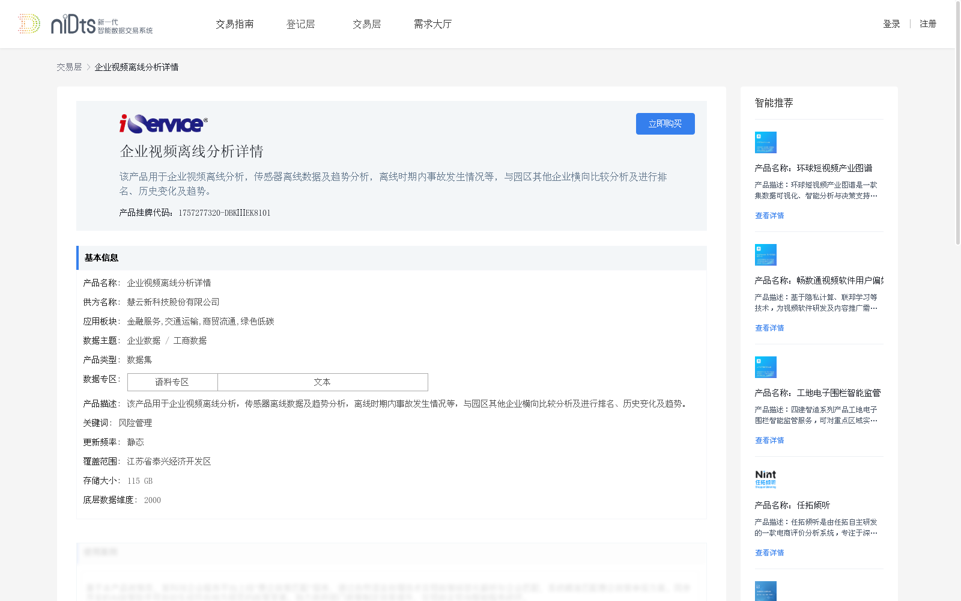Open thumbnail for 工地电子围栏智能监管
Image resolution: width=961 pixels, height=601 pixels.
pyautogui.click(x=766, y=367)
